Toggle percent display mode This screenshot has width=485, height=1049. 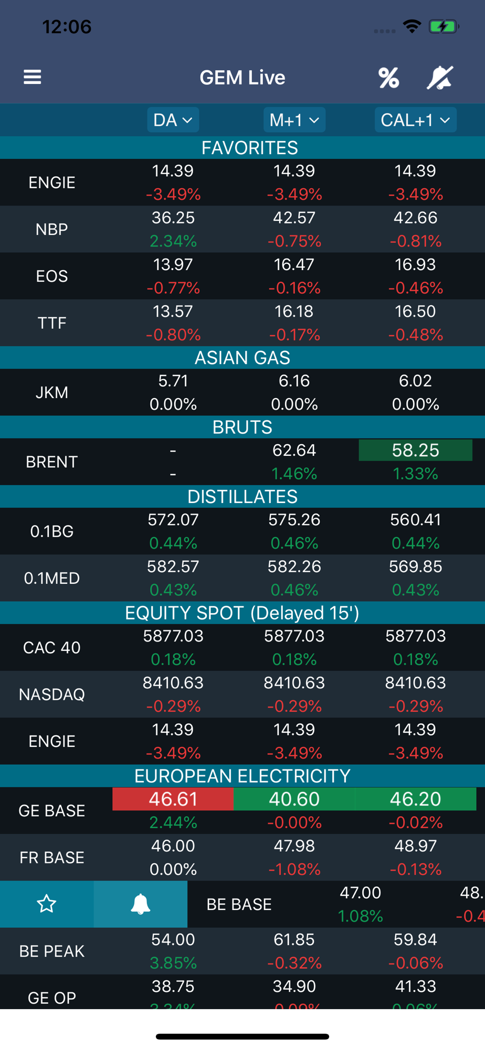(388, 78)
